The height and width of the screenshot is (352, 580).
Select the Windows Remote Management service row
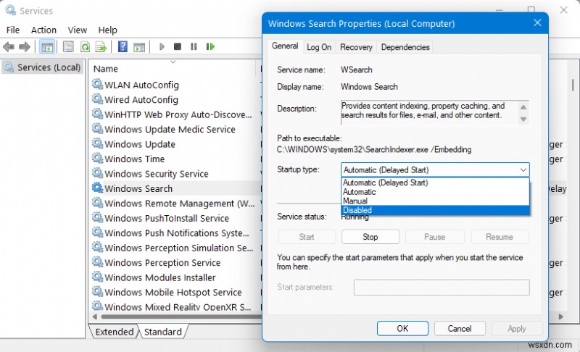pos(175,203)
